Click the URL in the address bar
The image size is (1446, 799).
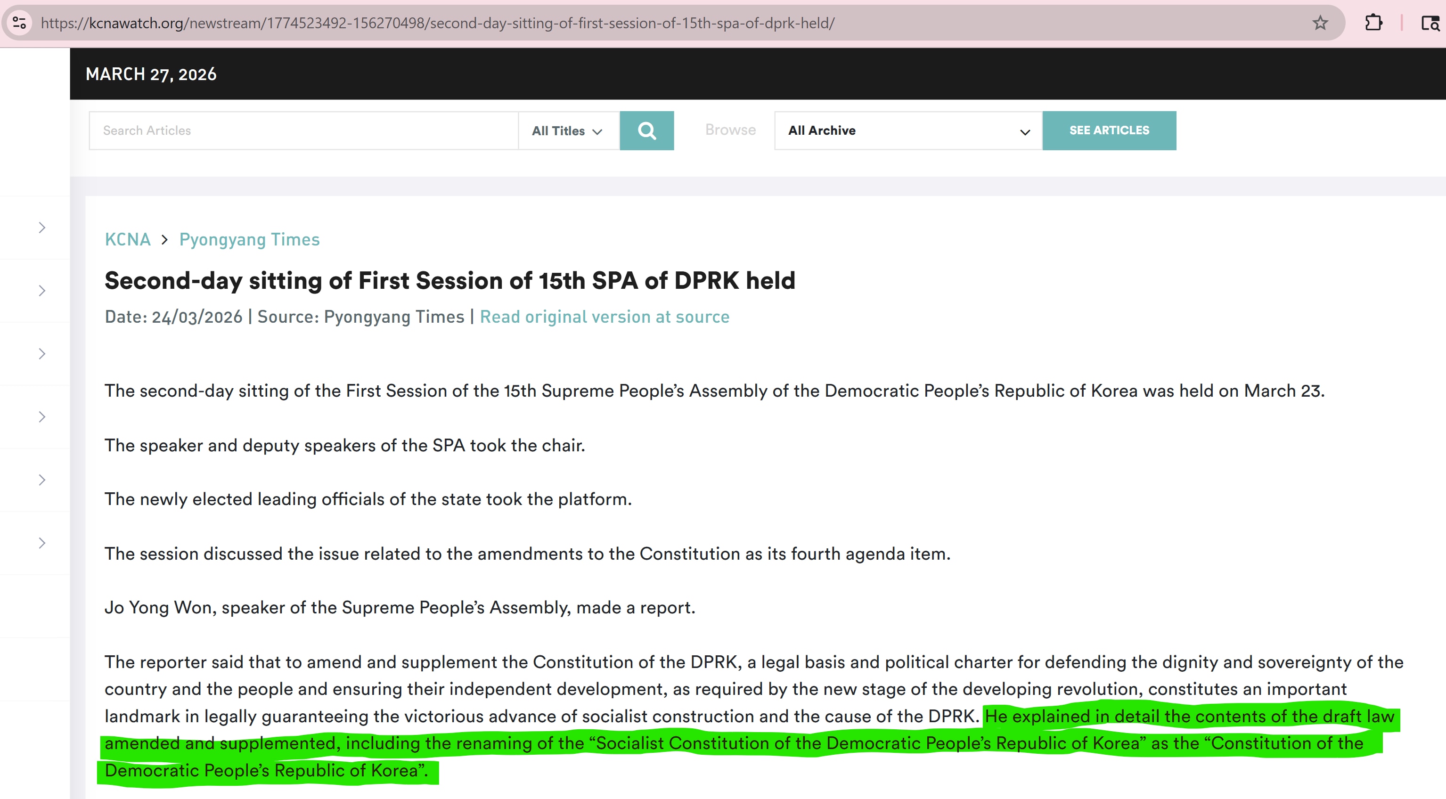coord(438,23)
